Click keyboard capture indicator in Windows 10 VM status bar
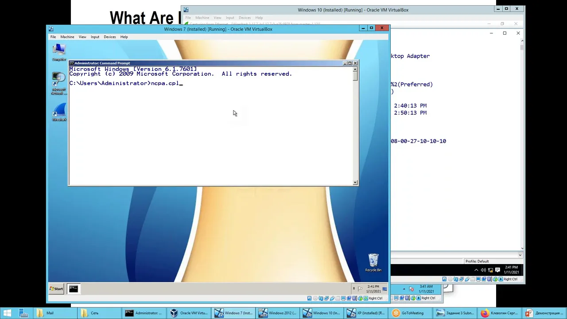567x319 pixels. (x=501, y=279)
